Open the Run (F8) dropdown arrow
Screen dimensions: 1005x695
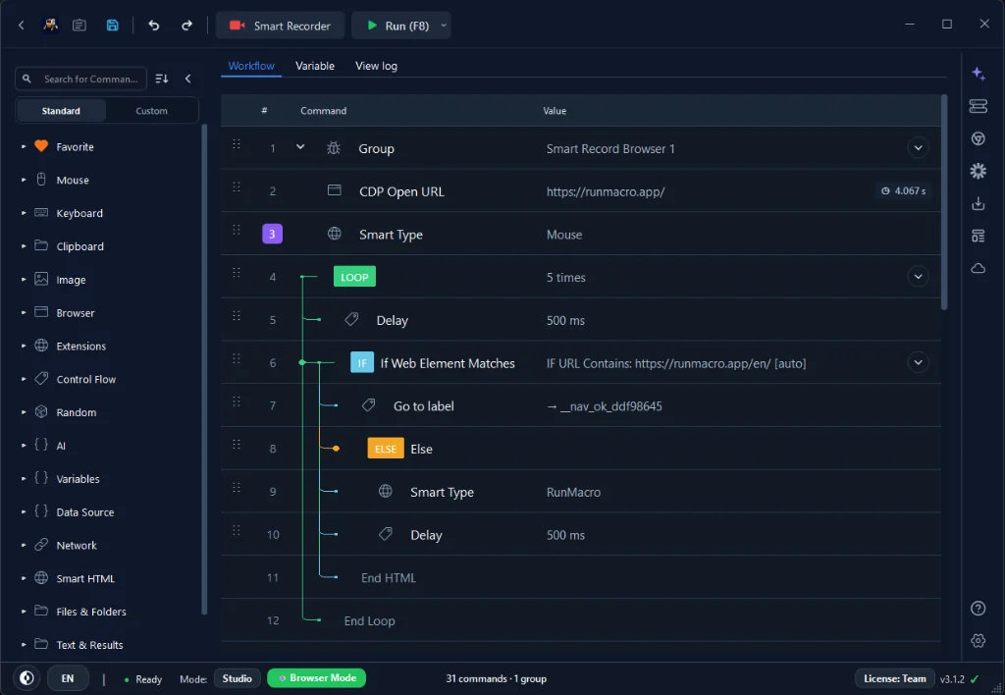point(443,26)
